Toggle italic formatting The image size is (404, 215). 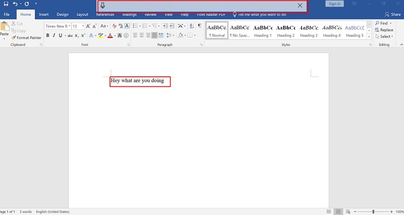coord(54,35)
